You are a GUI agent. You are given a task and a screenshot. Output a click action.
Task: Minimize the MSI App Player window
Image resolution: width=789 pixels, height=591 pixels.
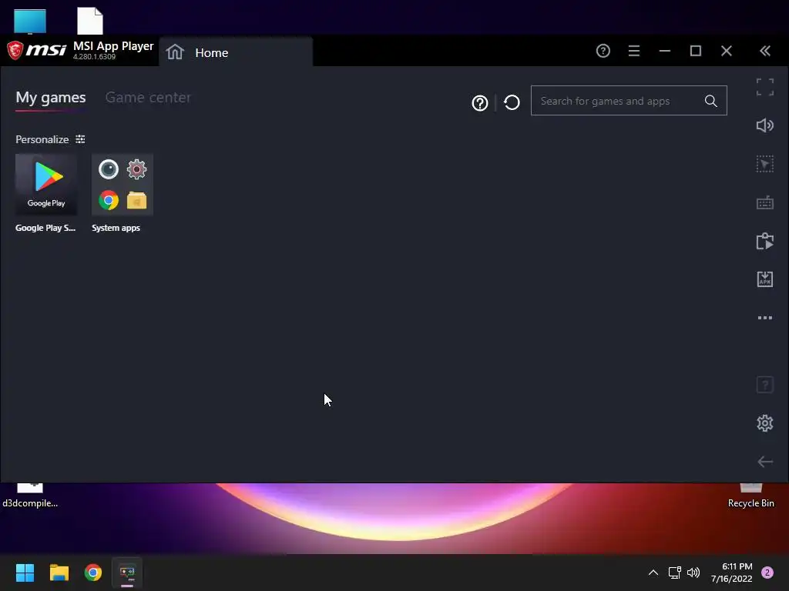click(x=665, y=51)
